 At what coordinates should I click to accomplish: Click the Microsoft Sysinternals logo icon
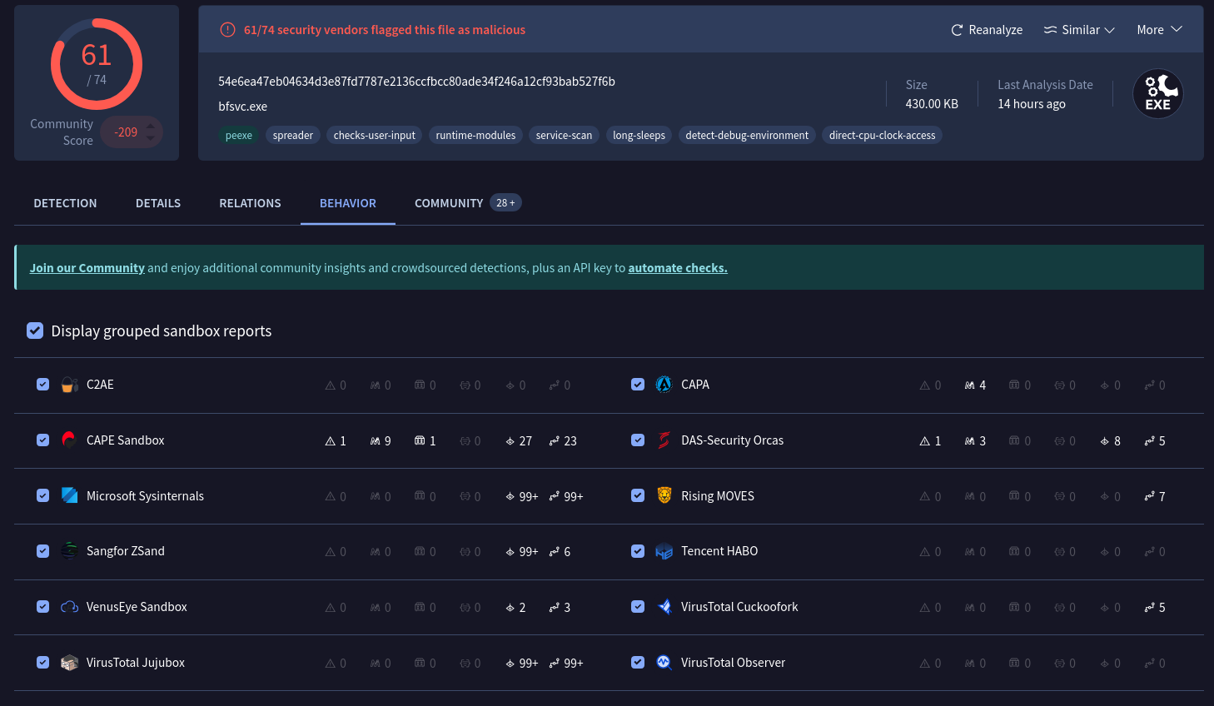[x=70, y=495]
